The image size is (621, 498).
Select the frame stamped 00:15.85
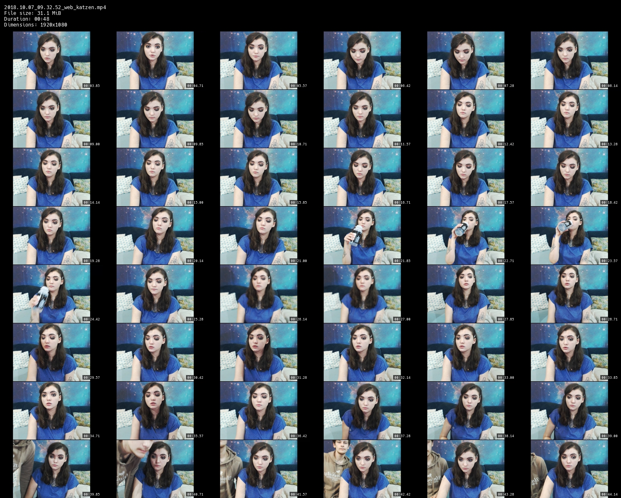pos(259,177)
